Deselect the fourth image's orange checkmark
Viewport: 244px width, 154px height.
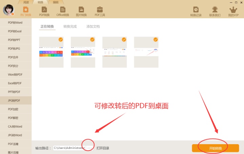tap(156, 40)
